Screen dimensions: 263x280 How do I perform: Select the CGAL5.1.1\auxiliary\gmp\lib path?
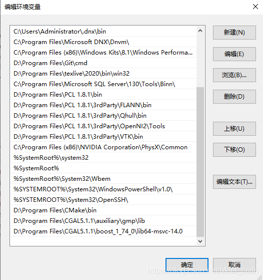(x=103, y=221)
